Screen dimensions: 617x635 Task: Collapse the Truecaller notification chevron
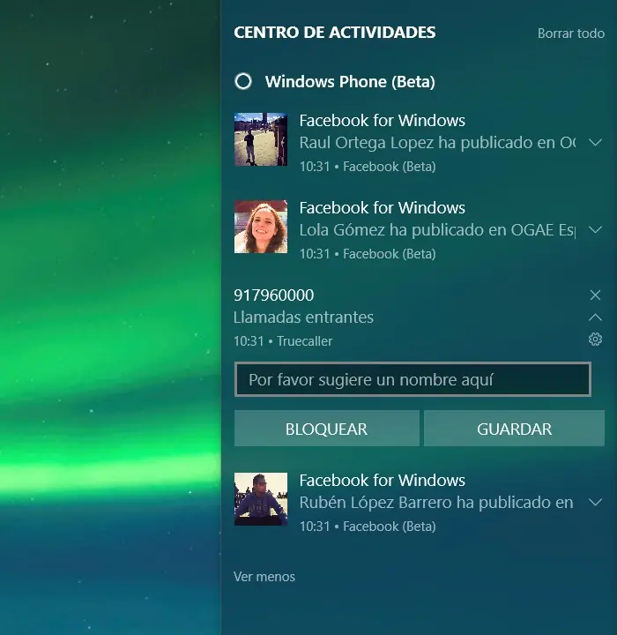[595, 317]
